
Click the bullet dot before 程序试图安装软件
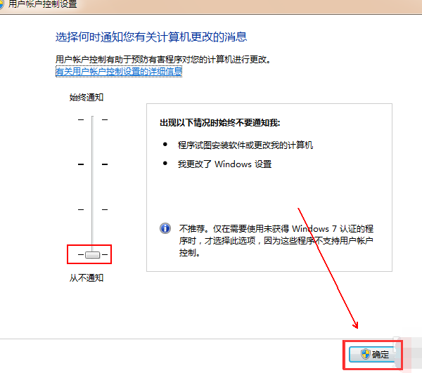165,145
